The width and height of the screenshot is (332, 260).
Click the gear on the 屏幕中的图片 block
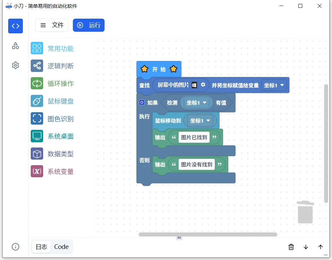tap(203, 84)
